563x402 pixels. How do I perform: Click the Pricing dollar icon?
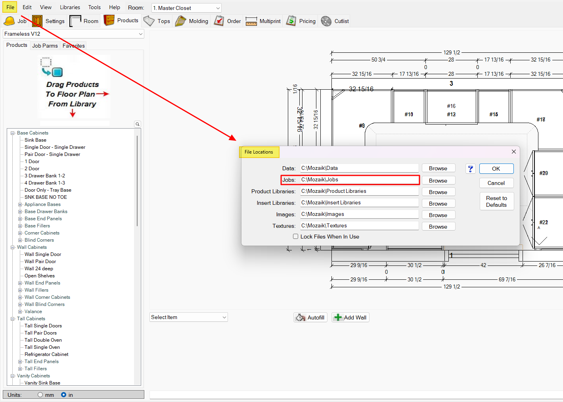291,21
